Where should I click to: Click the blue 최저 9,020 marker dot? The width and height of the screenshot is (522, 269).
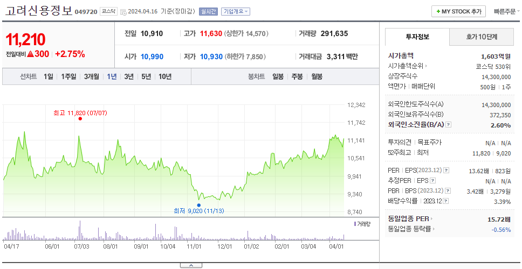199,205
